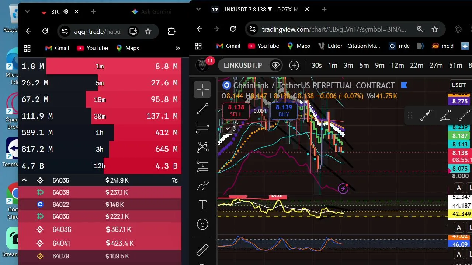472x265 pixels.
Task: Open the TradingView profile avatar with notifications
Action: coord(202,65)
